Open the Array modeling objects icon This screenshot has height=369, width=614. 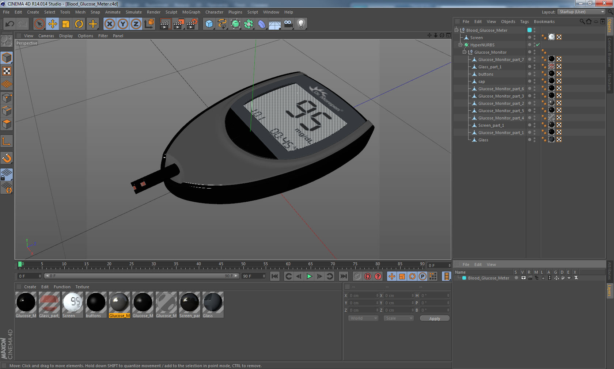249,24
